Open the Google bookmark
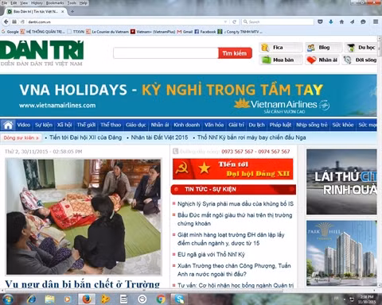The width and height of the screenshot is (382, 305). tap(10, 32)
